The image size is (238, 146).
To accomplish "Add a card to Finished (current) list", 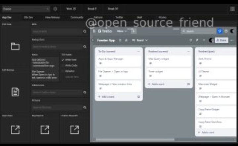I will [x=156, y=84].
